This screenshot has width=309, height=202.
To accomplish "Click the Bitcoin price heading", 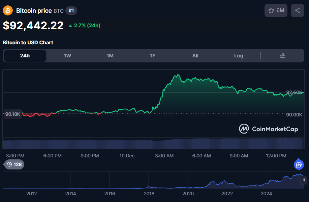I will 34,11.
